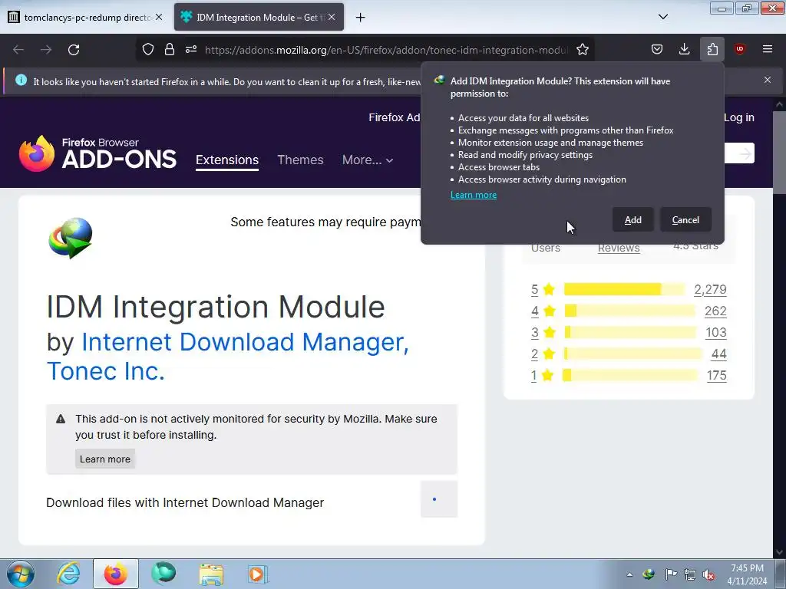This screenshot has width=786, height=589.
Task: Dismiss the Firefox refresh notification bar
Action: click(768, 80)
